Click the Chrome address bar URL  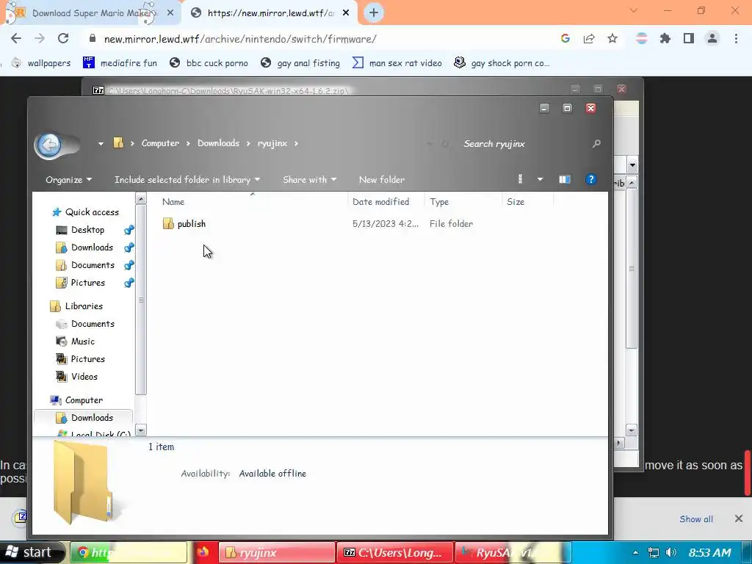pos(240,39)
